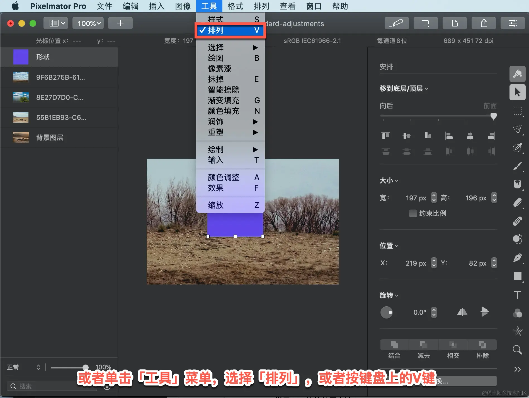Select the Type text tool
The width and height of the screenshot is (529, 398).
coord(518,295)
